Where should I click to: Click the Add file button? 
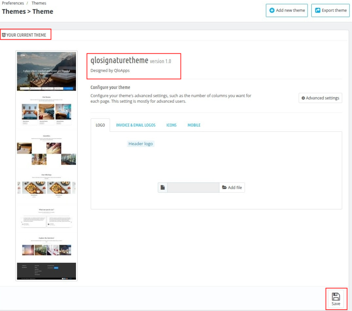tap(232, 187)
